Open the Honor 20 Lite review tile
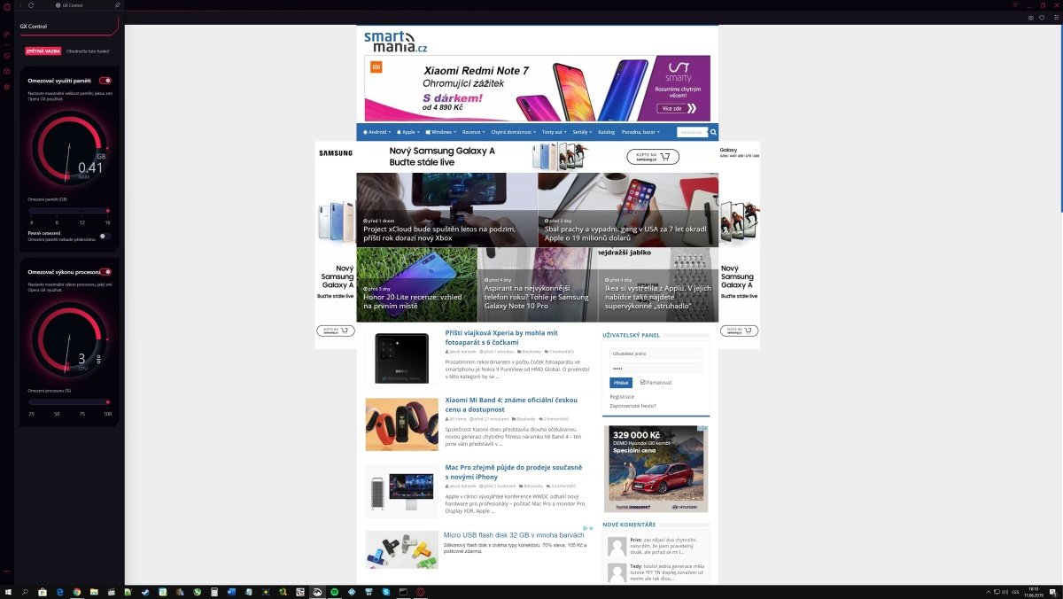 [x=417, y=284]
